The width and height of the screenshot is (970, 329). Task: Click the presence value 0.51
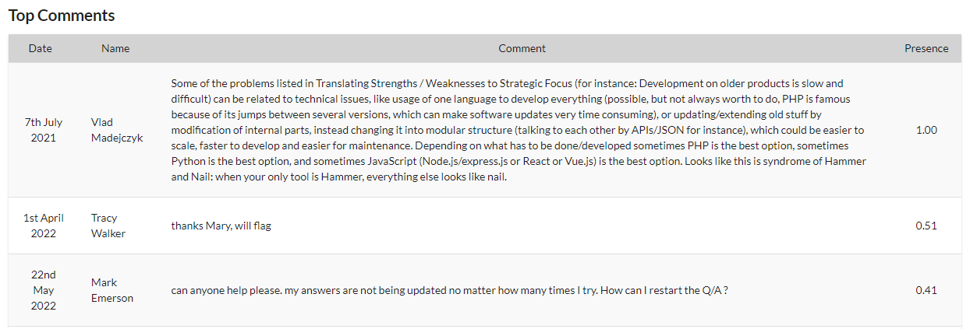point(926,226)
